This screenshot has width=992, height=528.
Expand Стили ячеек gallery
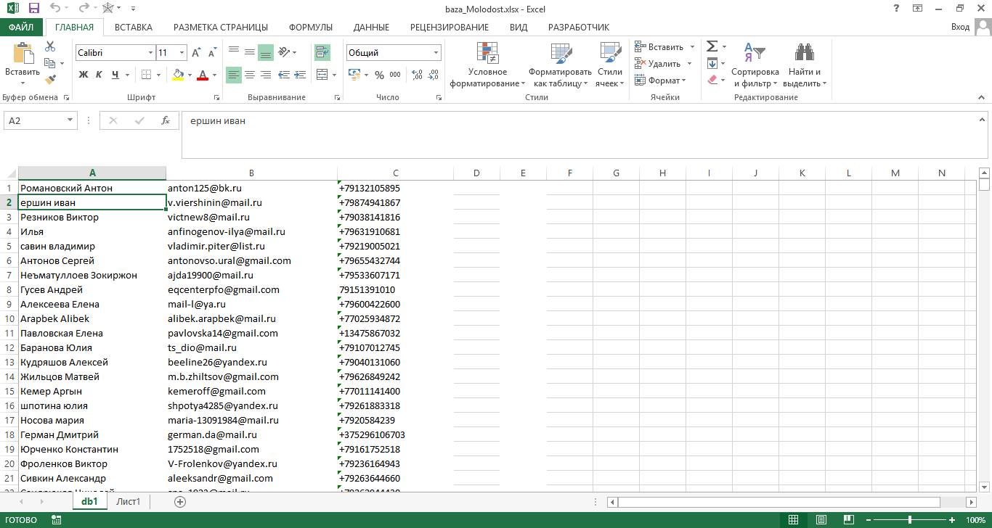point(610,65)
